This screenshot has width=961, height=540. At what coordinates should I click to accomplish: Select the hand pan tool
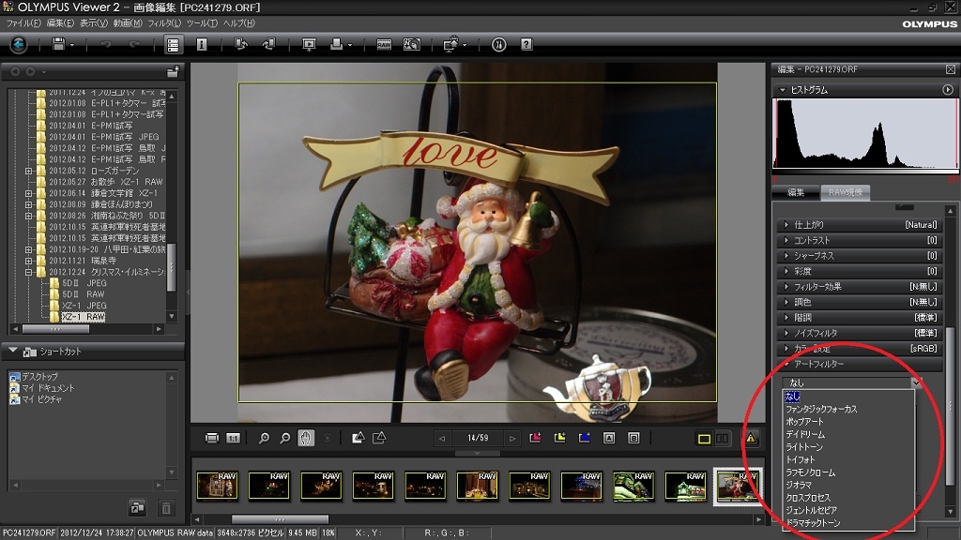click(x=306, y=438)
